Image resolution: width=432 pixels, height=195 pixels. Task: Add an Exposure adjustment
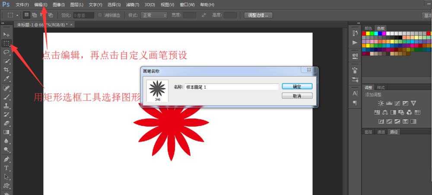(x=405, y=103)
